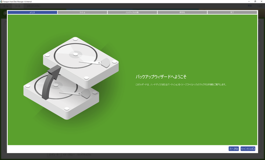The image size is (265, 160).
Task: Click the window title text in title bar
Action: point(17,1)
